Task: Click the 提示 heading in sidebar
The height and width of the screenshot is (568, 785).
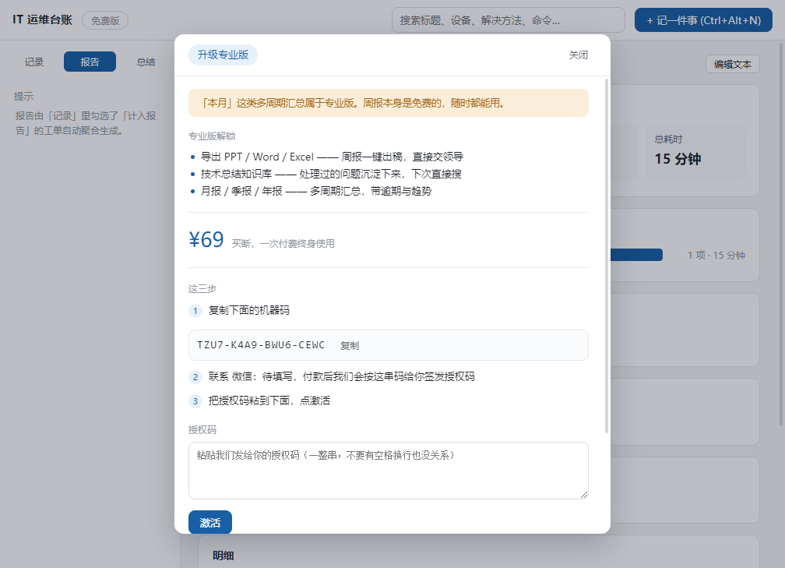Action: [23, 96]
